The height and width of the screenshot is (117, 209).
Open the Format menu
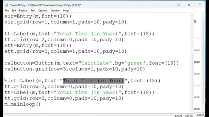23,11
